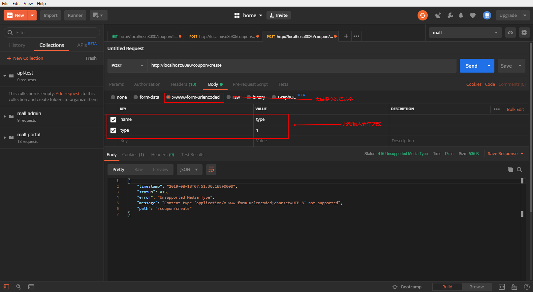Expand the mall-admin collection
The image size is (533, 292).
click(5, 116)
